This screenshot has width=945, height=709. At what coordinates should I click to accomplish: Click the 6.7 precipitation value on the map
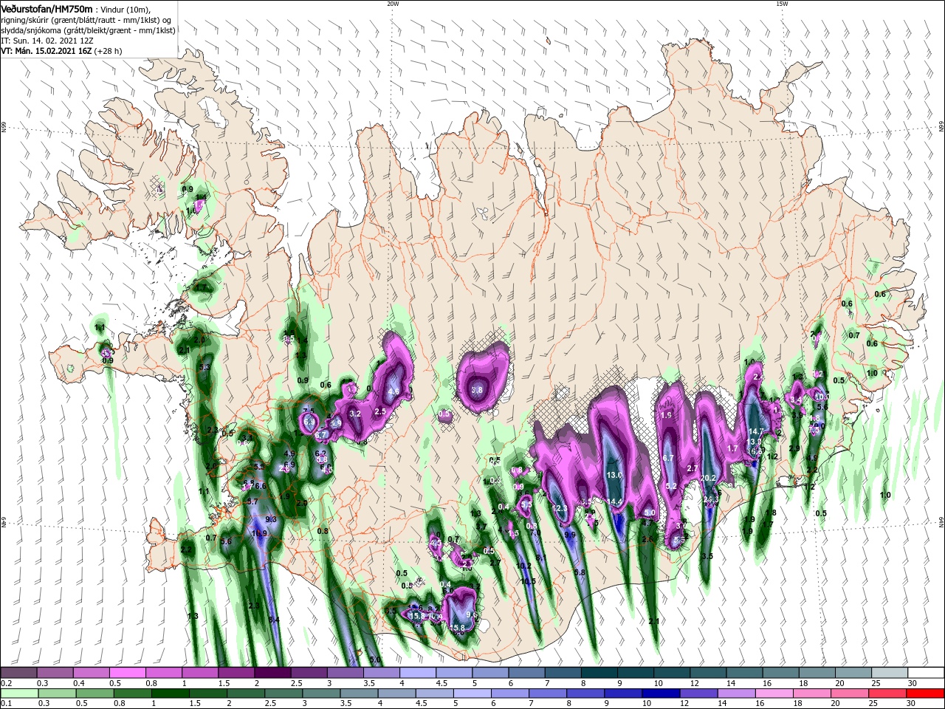point(669,458)
